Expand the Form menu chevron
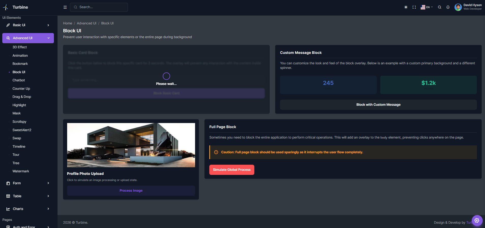The width and height of the screenshot is (485, 228). point(48,183)
